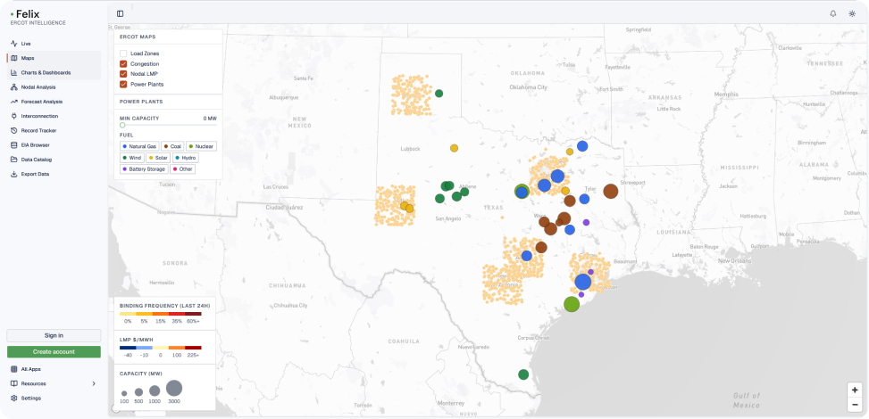This screenshot has width=869, height=419.
Task: Zoom in on the map
Action: (x=855, y=390)
